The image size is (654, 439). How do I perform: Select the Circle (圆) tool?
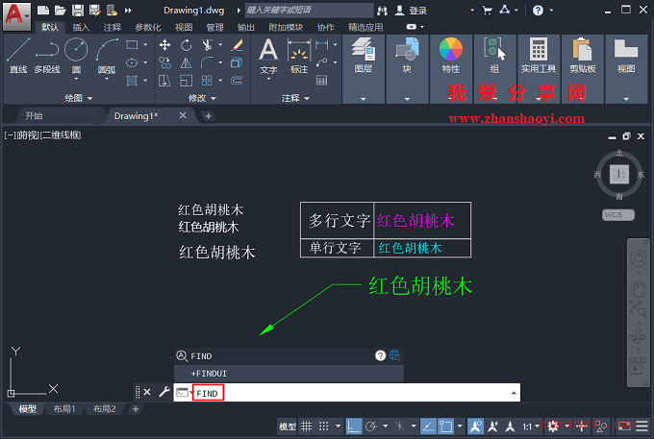[x=76, y=54]
